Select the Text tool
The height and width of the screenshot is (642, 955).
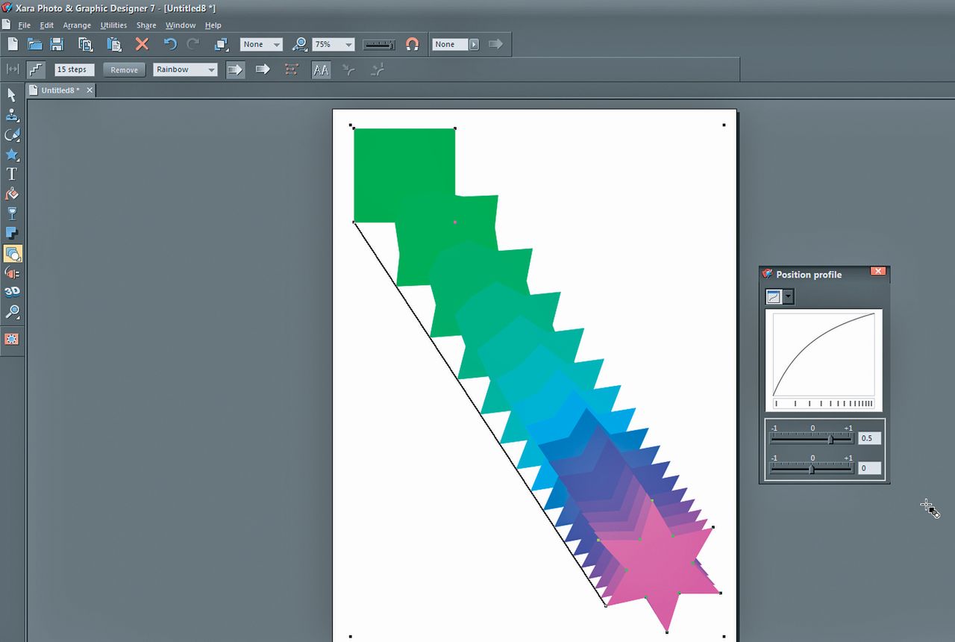12,174
